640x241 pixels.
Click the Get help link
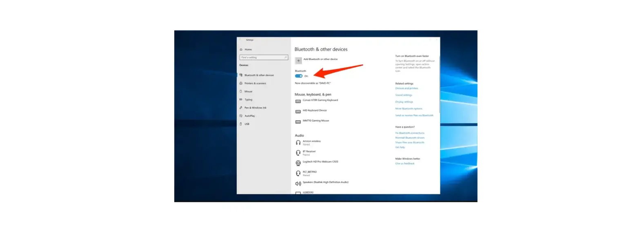pyautogui.click(x=400, y=147)
